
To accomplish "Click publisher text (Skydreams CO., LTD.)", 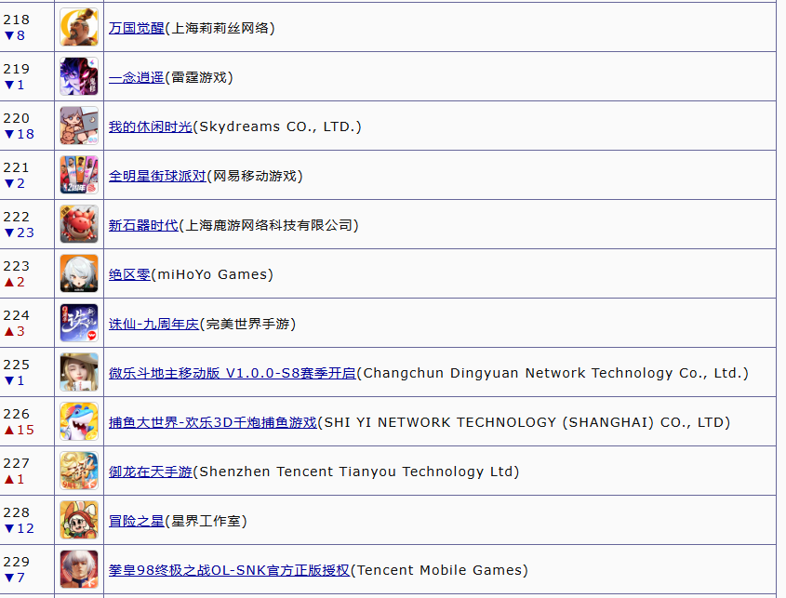I will click(277, 126).
